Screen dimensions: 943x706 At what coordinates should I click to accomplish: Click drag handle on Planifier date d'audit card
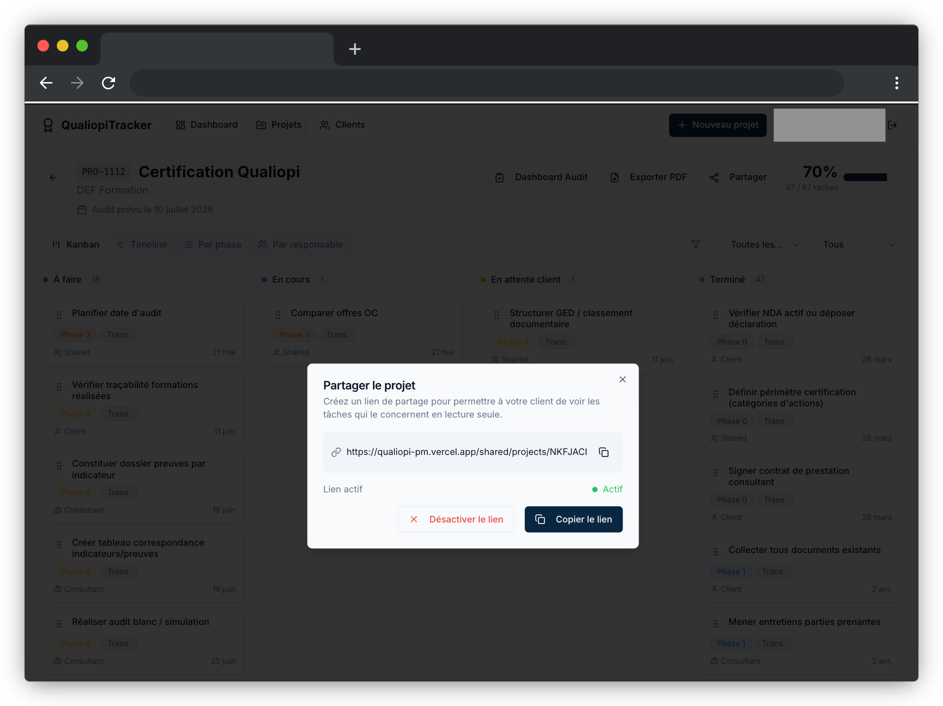point(59,314)
